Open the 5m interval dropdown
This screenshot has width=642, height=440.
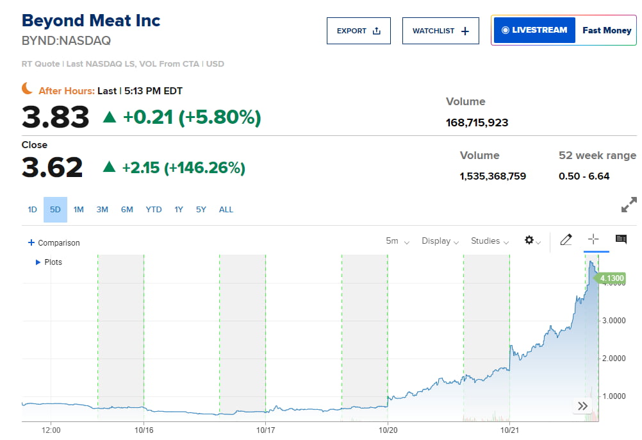397,241
